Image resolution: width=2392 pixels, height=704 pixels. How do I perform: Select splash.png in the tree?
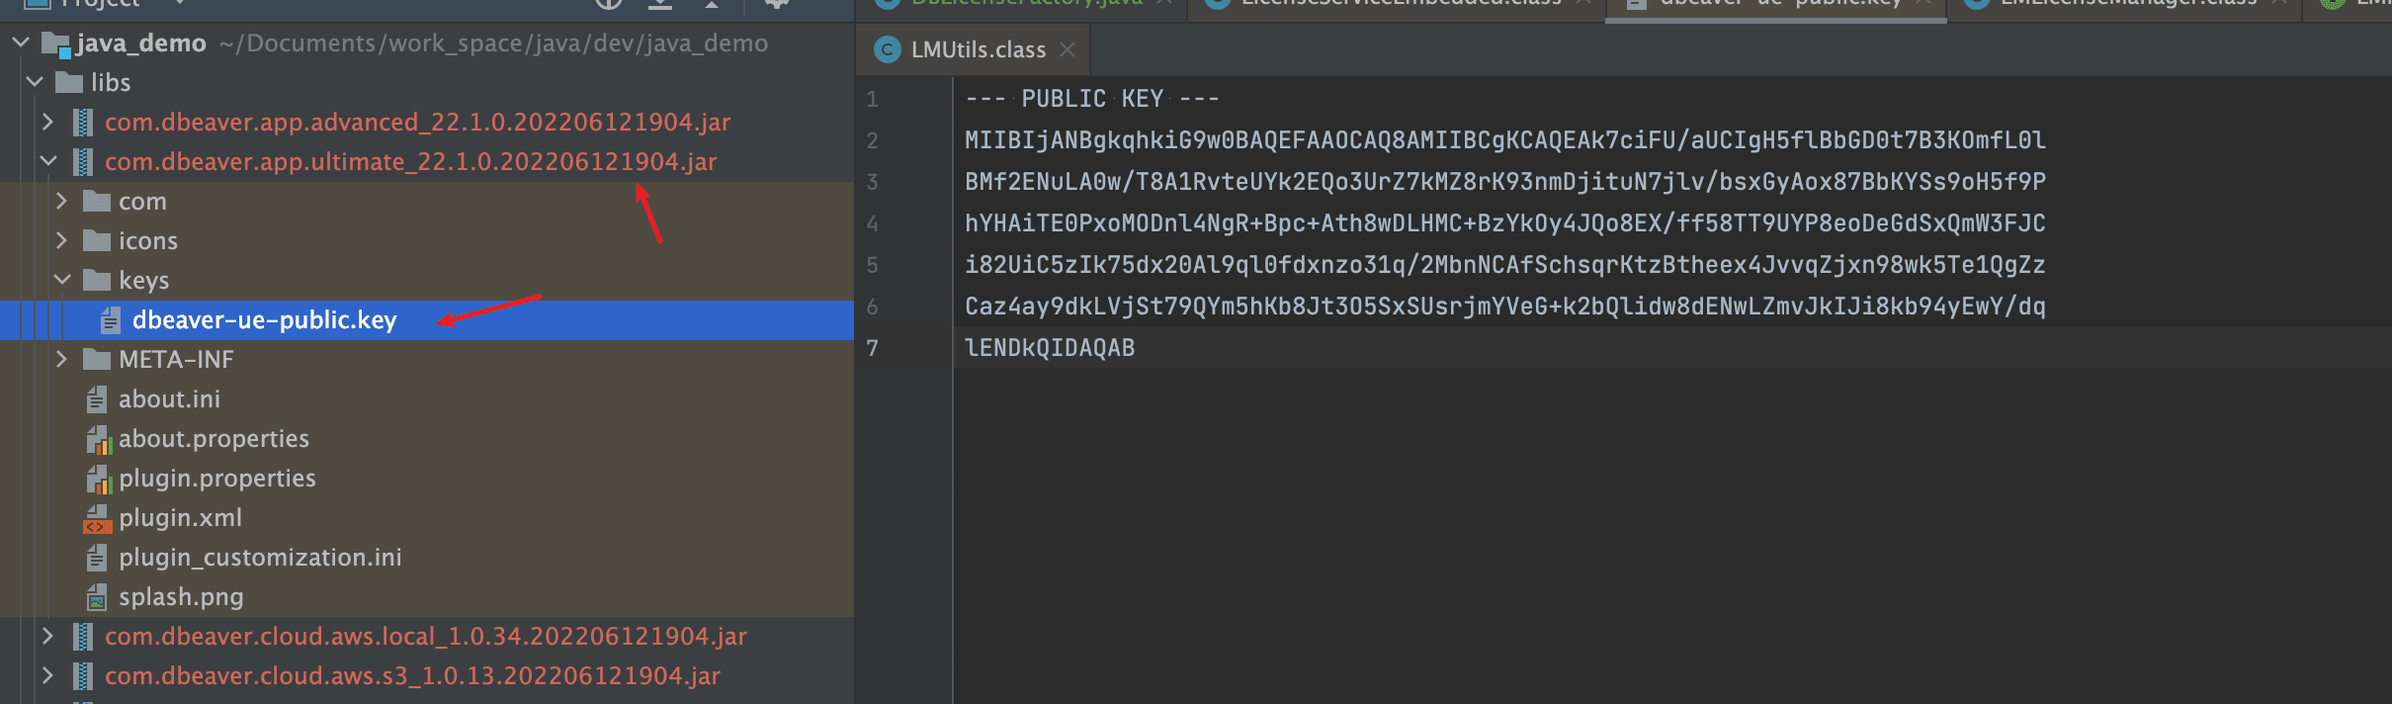point(181,597)
